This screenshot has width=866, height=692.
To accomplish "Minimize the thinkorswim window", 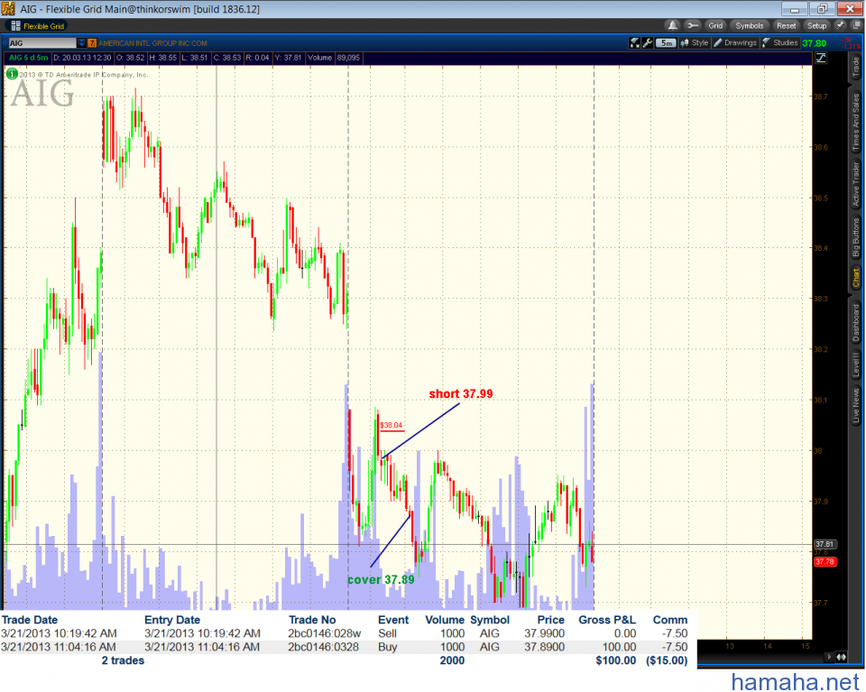I will point(794,9).
